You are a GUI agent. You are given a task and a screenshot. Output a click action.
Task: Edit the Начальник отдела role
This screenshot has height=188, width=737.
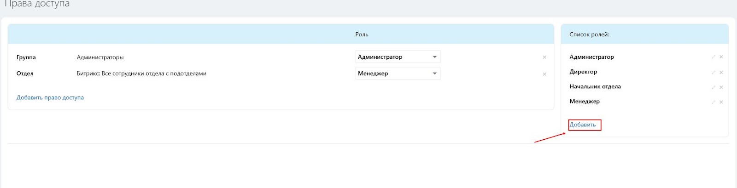pyautogui.click(x=714, y=87)
